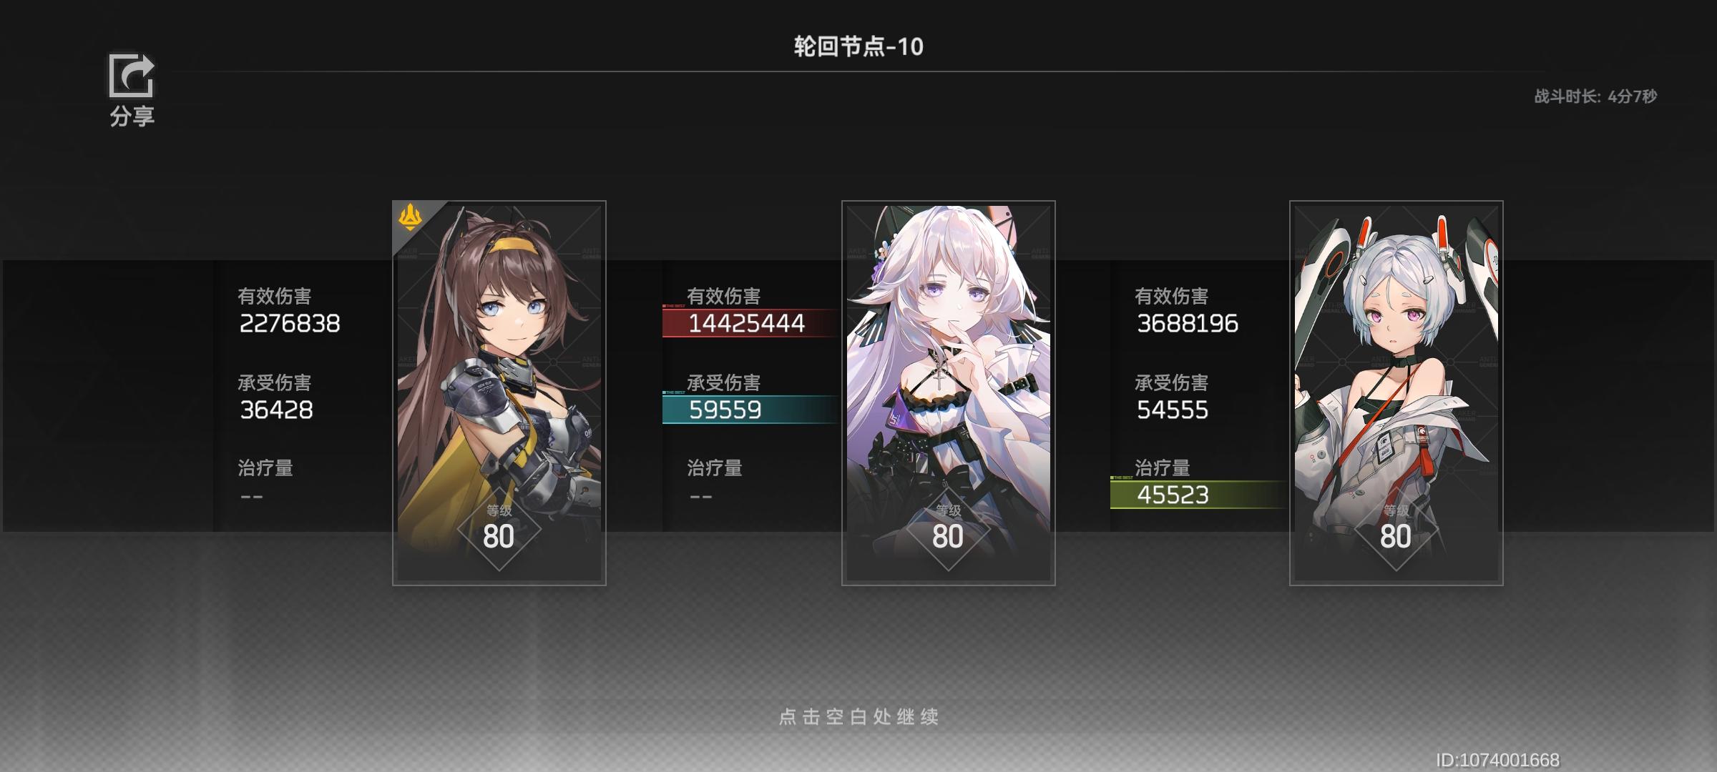Click damage taken value 54555
This screenshot has height=772, width=1717.
coord(1173,410)
